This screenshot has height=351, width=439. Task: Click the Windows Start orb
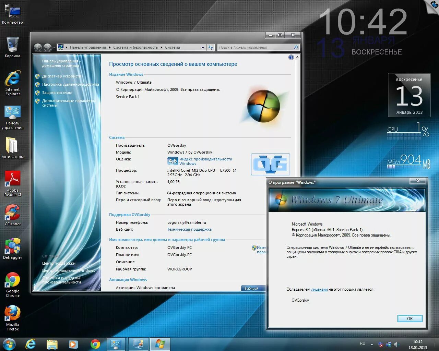9,344
